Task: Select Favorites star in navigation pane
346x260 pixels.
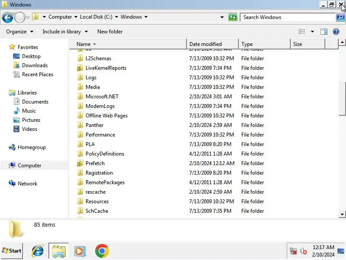Action: point(12,47)
